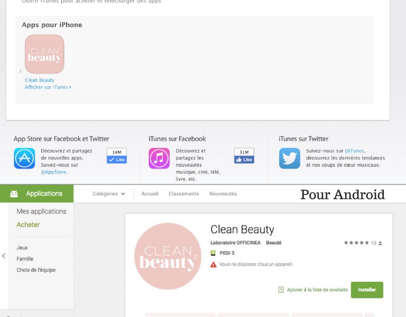Click the Twitter bird icon
The height and width of the screenshot is (317, 406).
tap(289, 158)
